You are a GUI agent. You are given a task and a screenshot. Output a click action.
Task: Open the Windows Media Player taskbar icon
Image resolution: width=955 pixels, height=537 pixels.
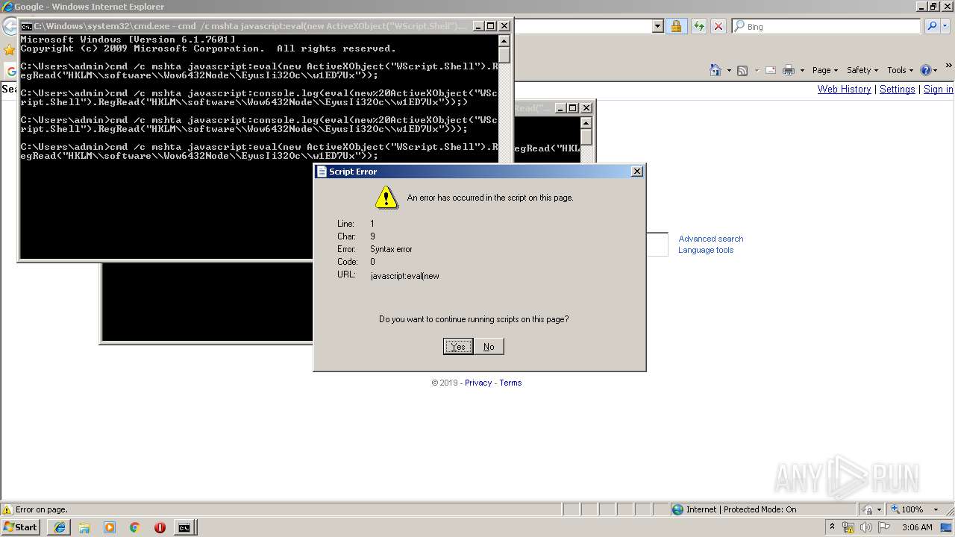coord(110,527)
